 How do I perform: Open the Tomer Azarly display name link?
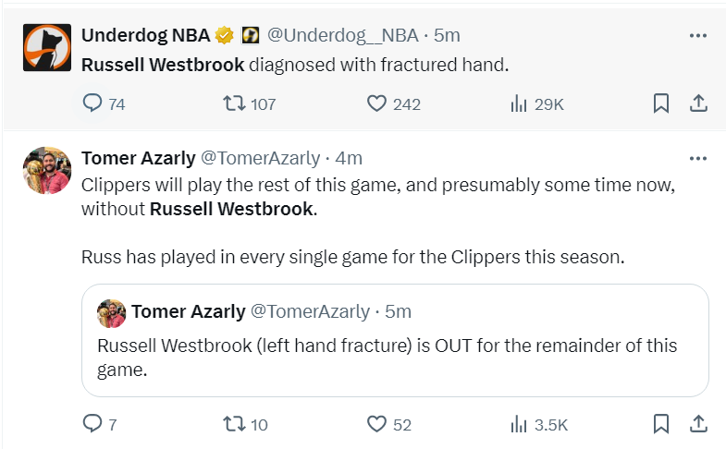click(137, 157)
